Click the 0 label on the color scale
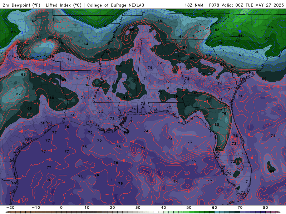The height and width of the screenshot is (214, 286). [x=61, y=208]
